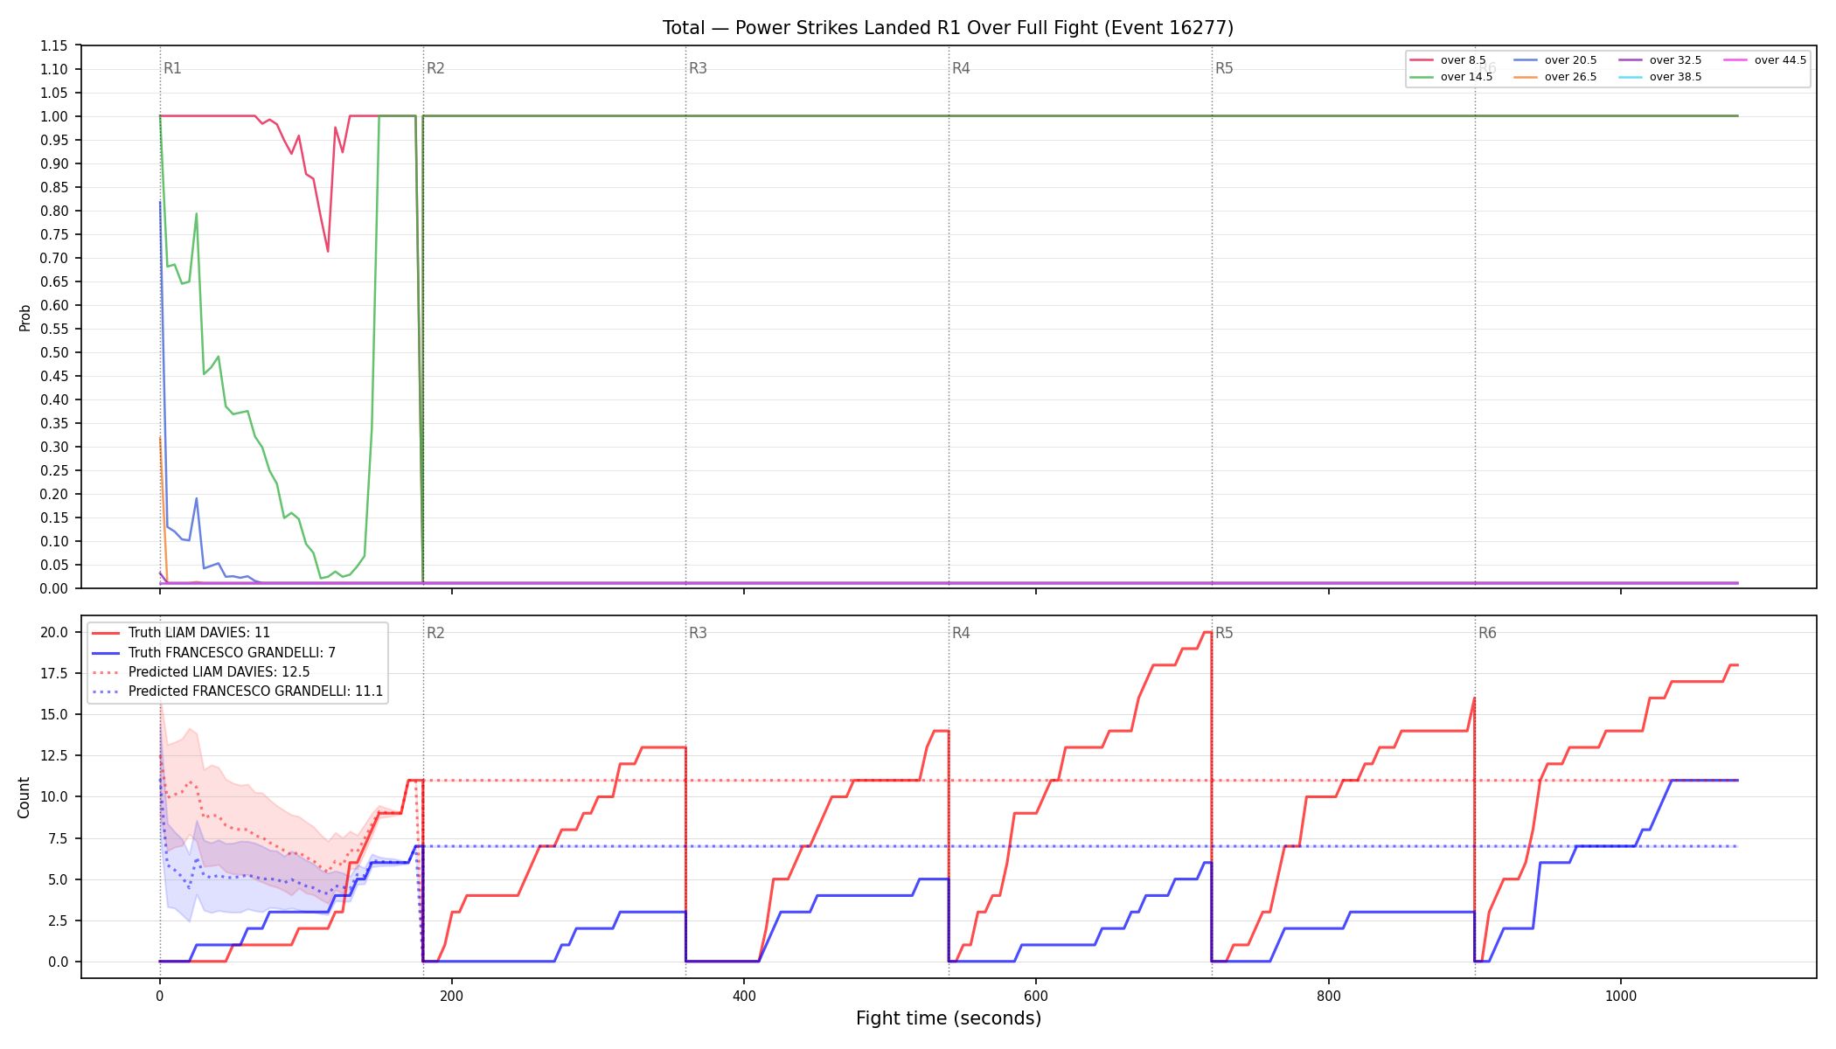Select the 'over 32.5' legend entry
Image resolution: width=1836 pixels, height=1049 pixels.
point(1660,60)
